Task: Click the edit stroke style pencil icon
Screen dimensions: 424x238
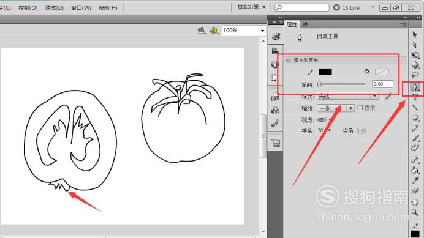Action: [388, 96]
